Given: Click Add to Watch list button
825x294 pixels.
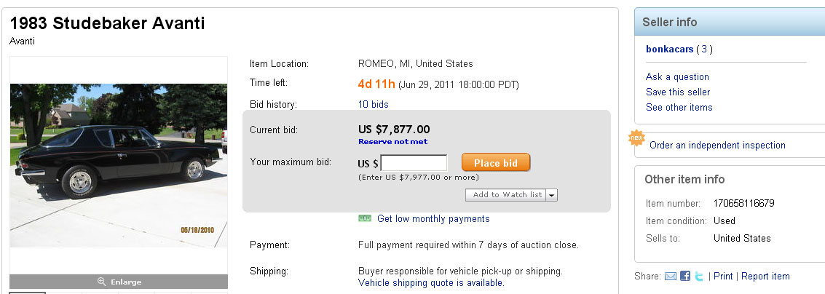Looking at the screenshot, I should point(507,195).
